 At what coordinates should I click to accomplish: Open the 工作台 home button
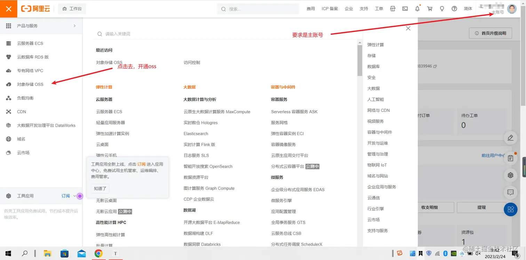click(x=72, y=9)
